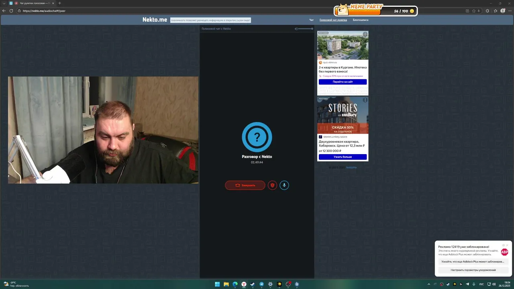Click the volume icon in the system tray

click(494, 284)
